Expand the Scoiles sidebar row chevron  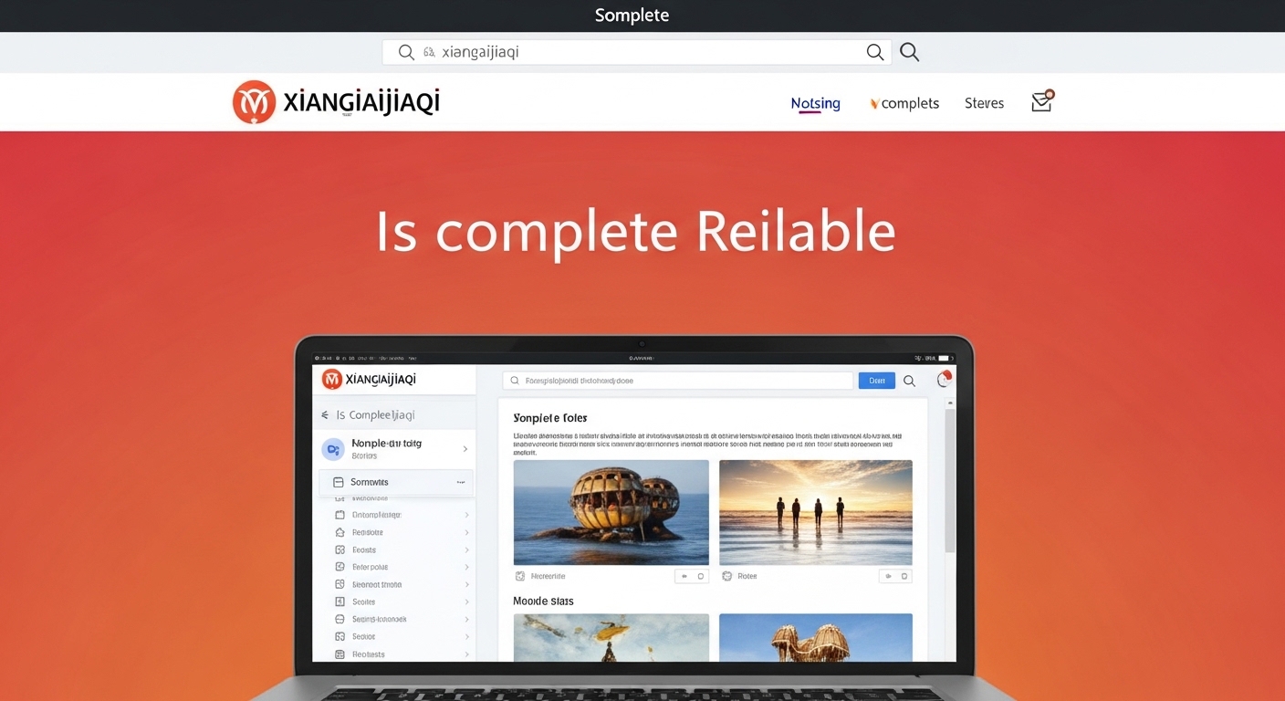click(x=466, y=602)
